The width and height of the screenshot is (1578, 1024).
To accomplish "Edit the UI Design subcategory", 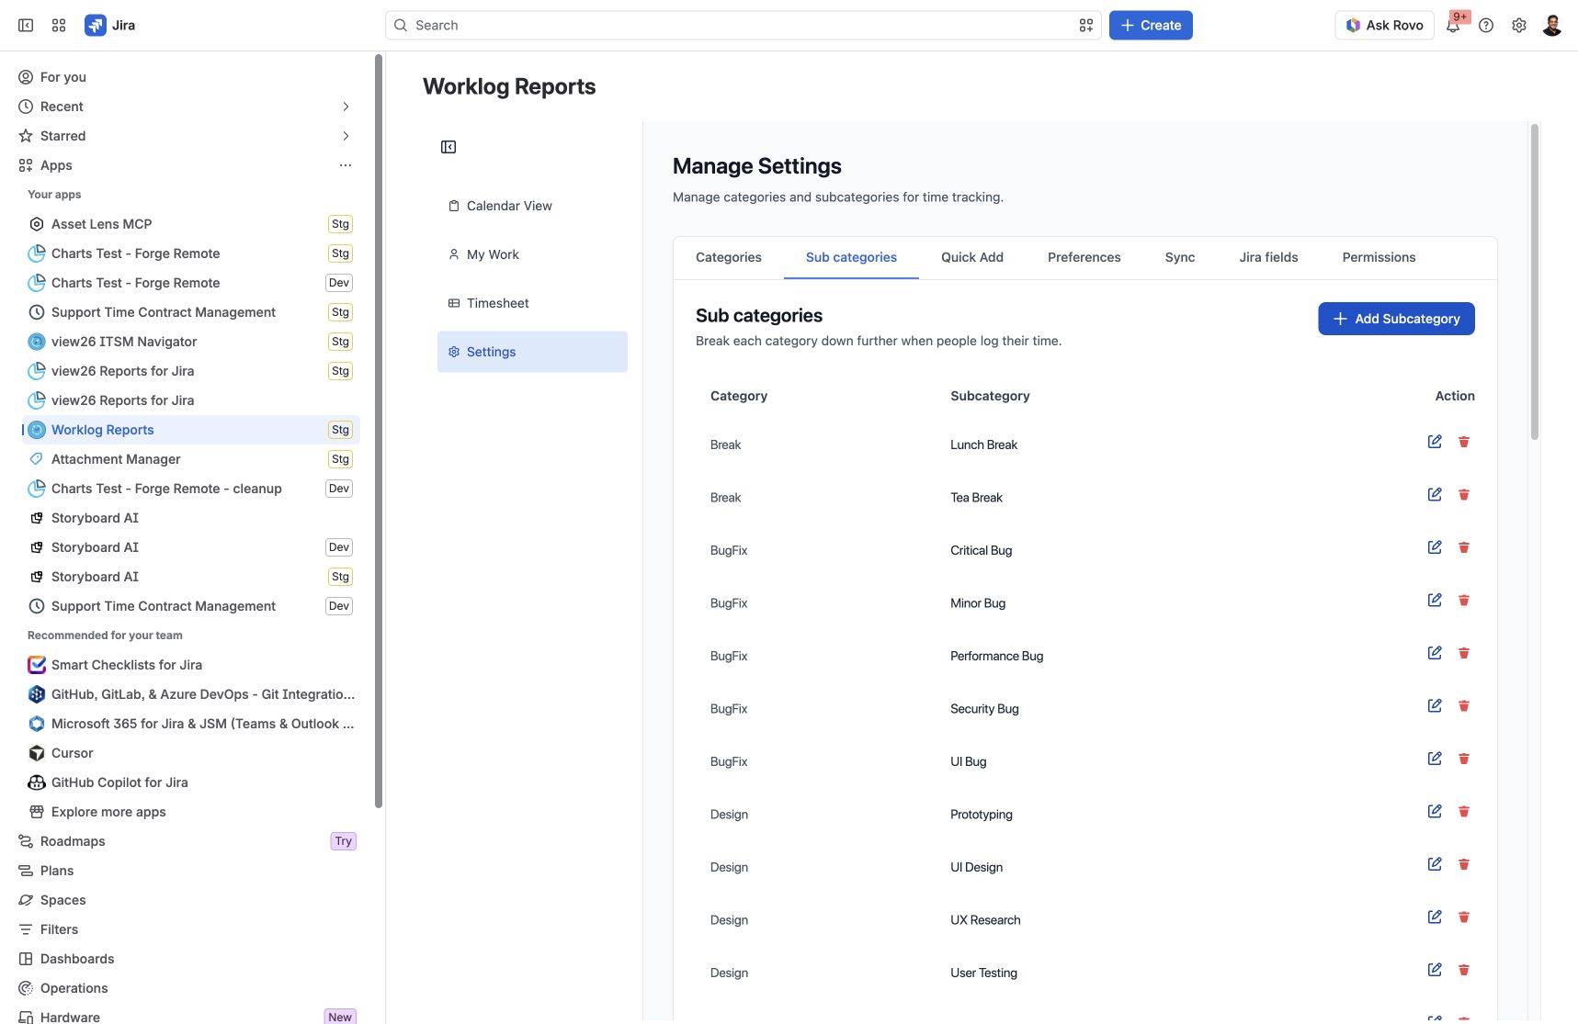I will (1435, 864).
